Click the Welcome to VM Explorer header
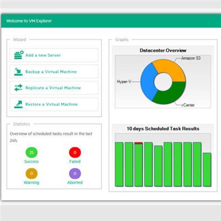221x221 pixels. pyautogui.click(x=29, y=21)
